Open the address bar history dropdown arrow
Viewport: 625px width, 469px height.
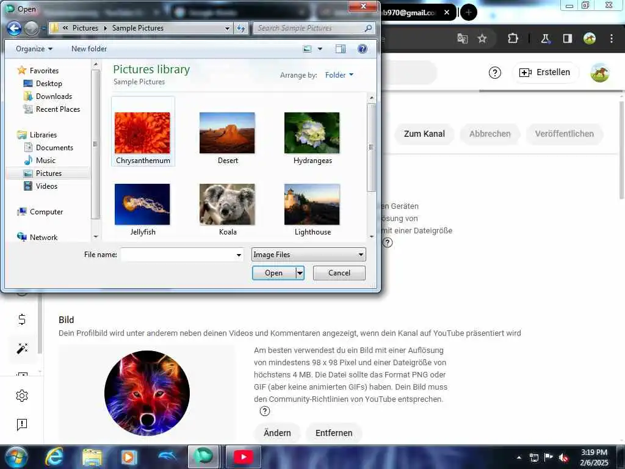[x=227, y=28]
